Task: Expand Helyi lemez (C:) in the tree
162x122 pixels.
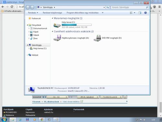Action: coord(29,48)
